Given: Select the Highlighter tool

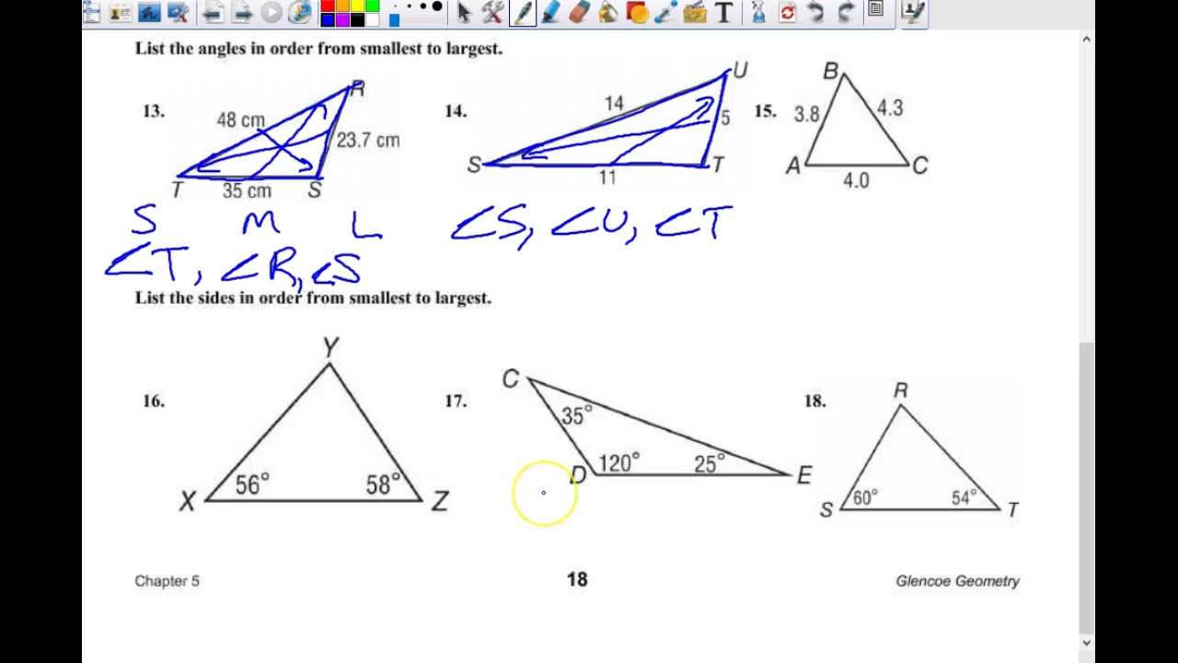Looking at the screenshot, I should (549, 12).
